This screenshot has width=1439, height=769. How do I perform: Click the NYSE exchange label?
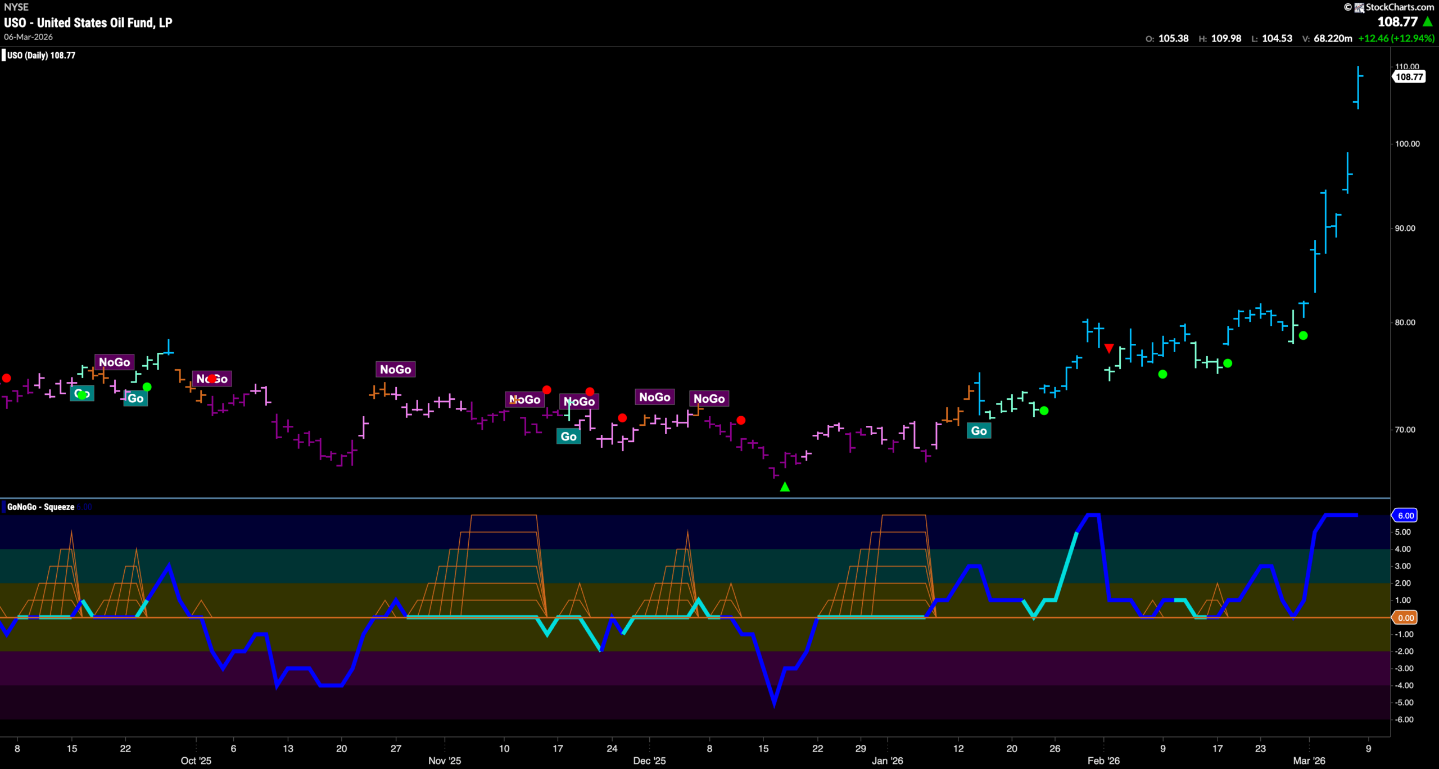pyautogui.click(x=16, y=7)
